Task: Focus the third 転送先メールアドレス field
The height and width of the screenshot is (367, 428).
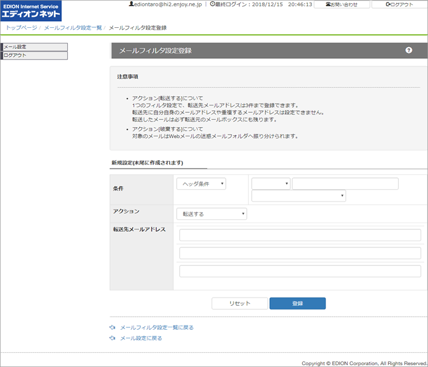Action: [x=300, y=272]
